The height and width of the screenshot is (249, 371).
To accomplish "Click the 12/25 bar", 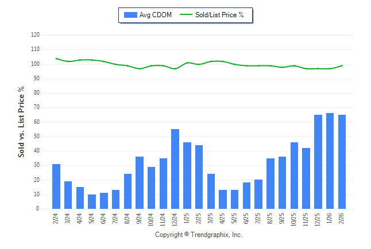I will coord(318,162).
